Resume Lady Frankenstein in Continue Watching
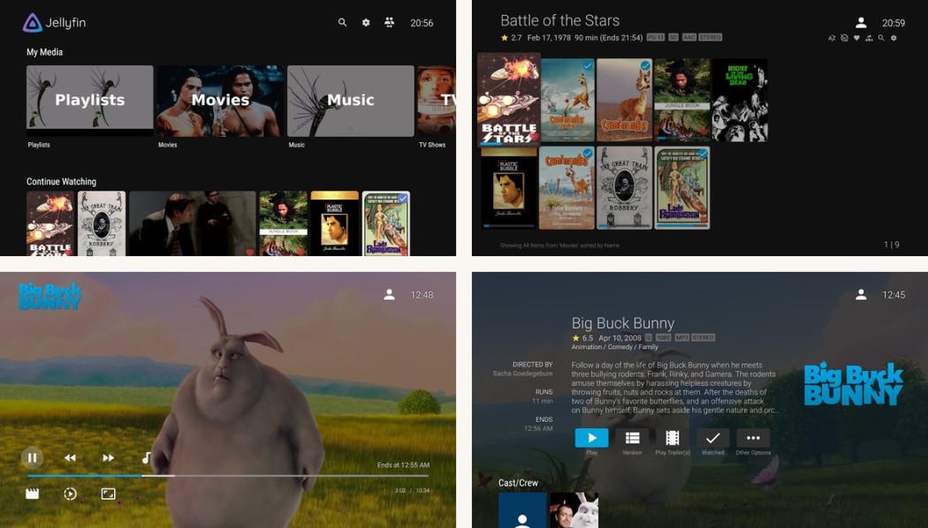The height and width of the screenshot is (528, 928). (386, 223)
